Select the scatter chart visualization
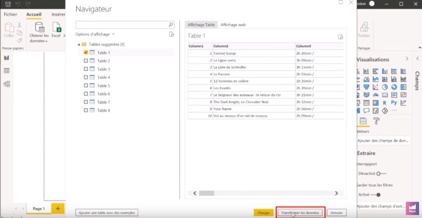The height and width of the screenshot is (218, 422). tap(375, 87)
